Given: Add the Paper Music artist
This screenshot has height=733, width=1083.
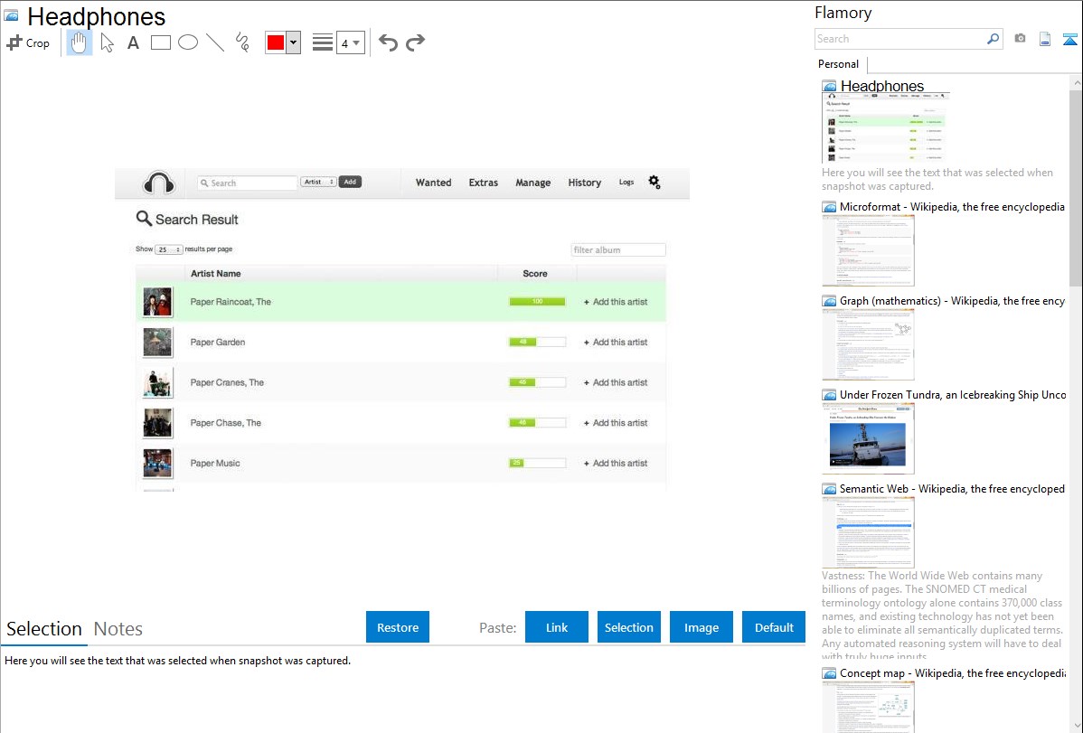Looking at the screenshot, I should tap(616, 464).
